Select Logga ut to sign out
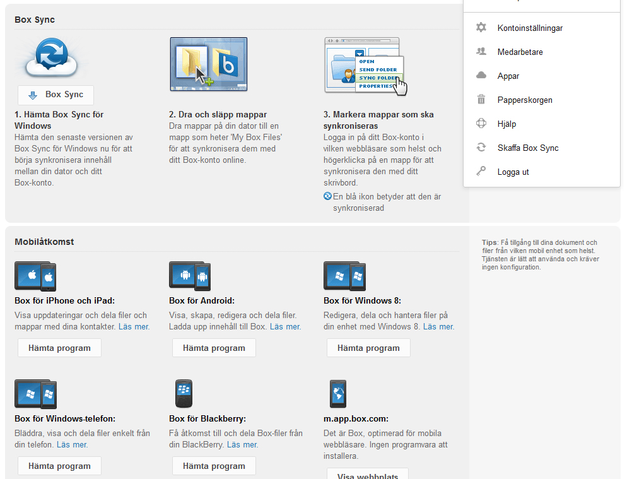The width and height of the screenshot is (632, 479). click(x=513, y=172)
